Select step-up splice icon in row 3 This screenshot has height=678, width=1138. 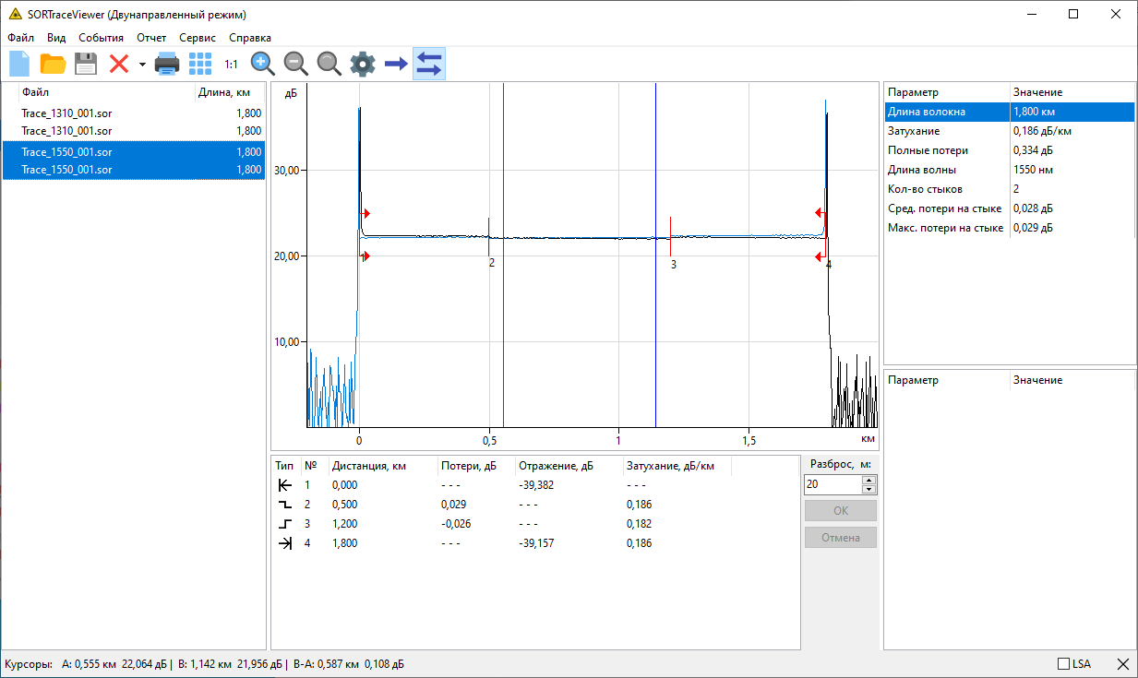[284, 524]
